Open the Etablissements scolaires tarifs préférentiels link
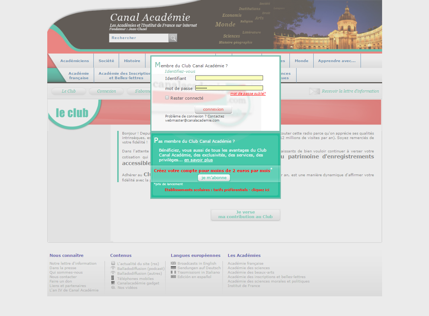Viewport: 429px width, 316px height. [217, 190]
